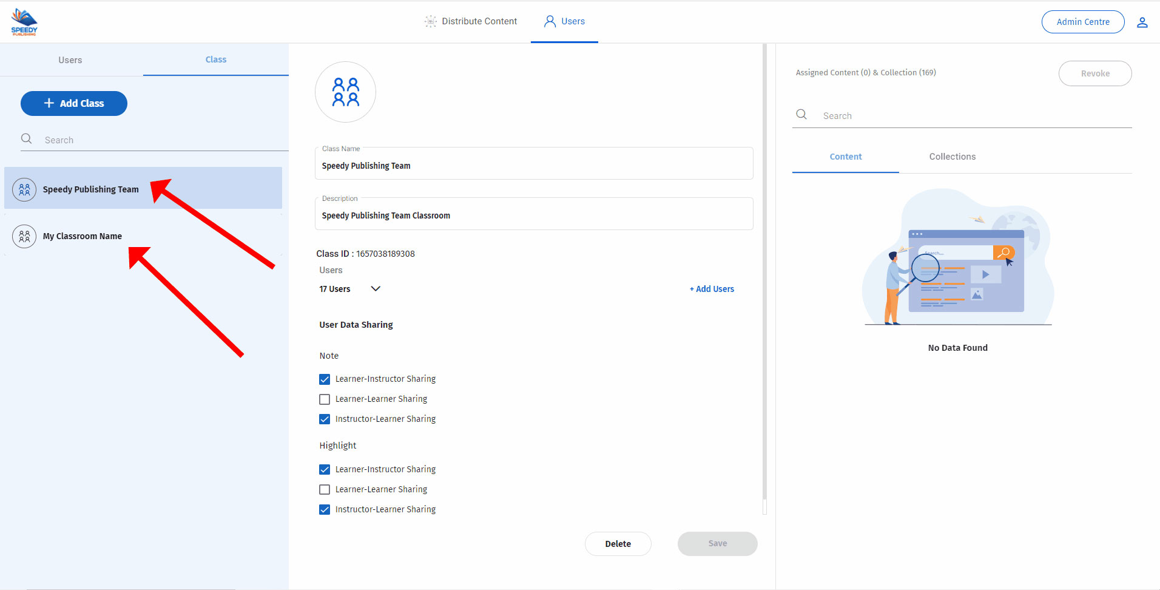Expand the 17 Users chevron

376,289
